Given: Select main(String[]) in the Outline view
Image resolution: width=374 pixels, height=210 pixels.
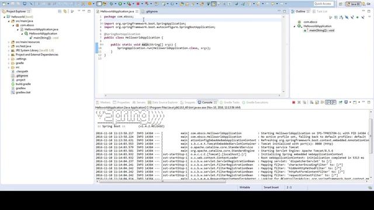Looking at the screenshot, I should (321, 30).
